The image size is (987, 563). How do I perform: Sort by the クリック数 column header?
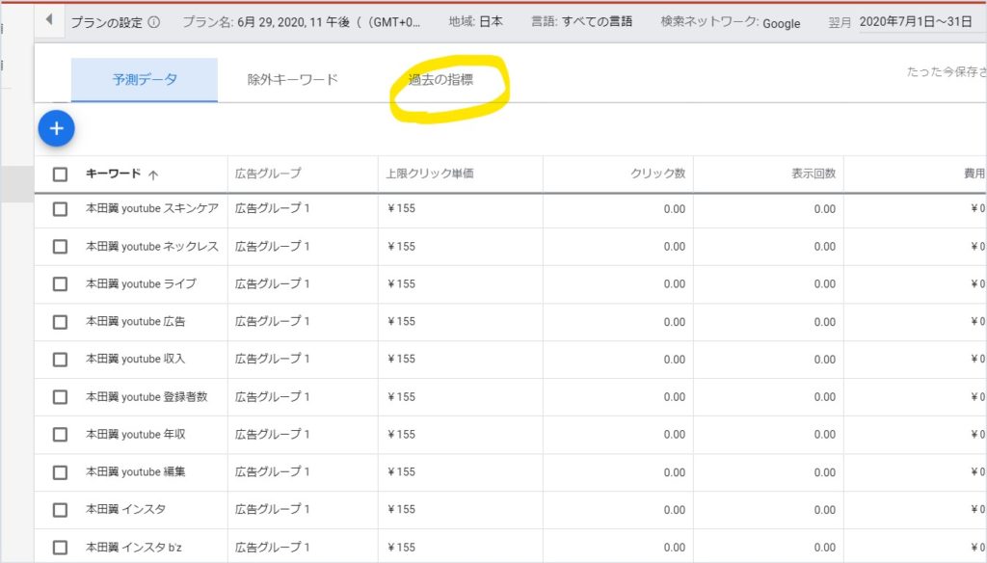[657, 174]
